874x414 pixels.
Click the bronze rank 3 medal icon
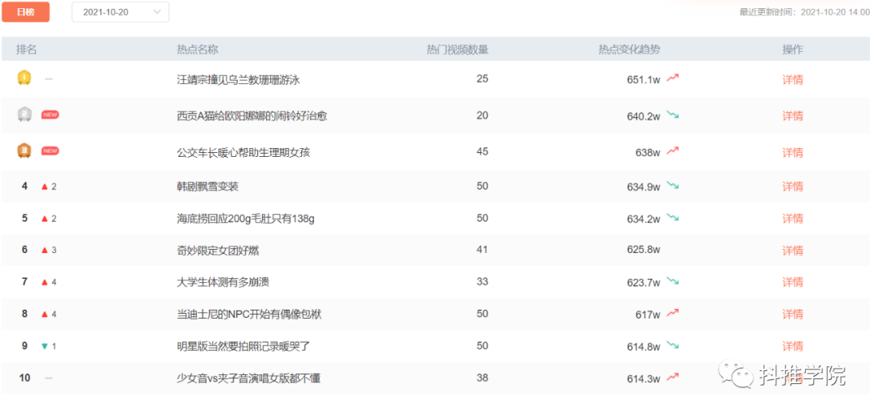point(24,150)
